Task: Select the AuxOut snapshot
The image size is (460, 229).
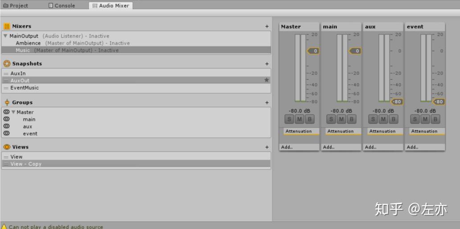Action: 136,80
